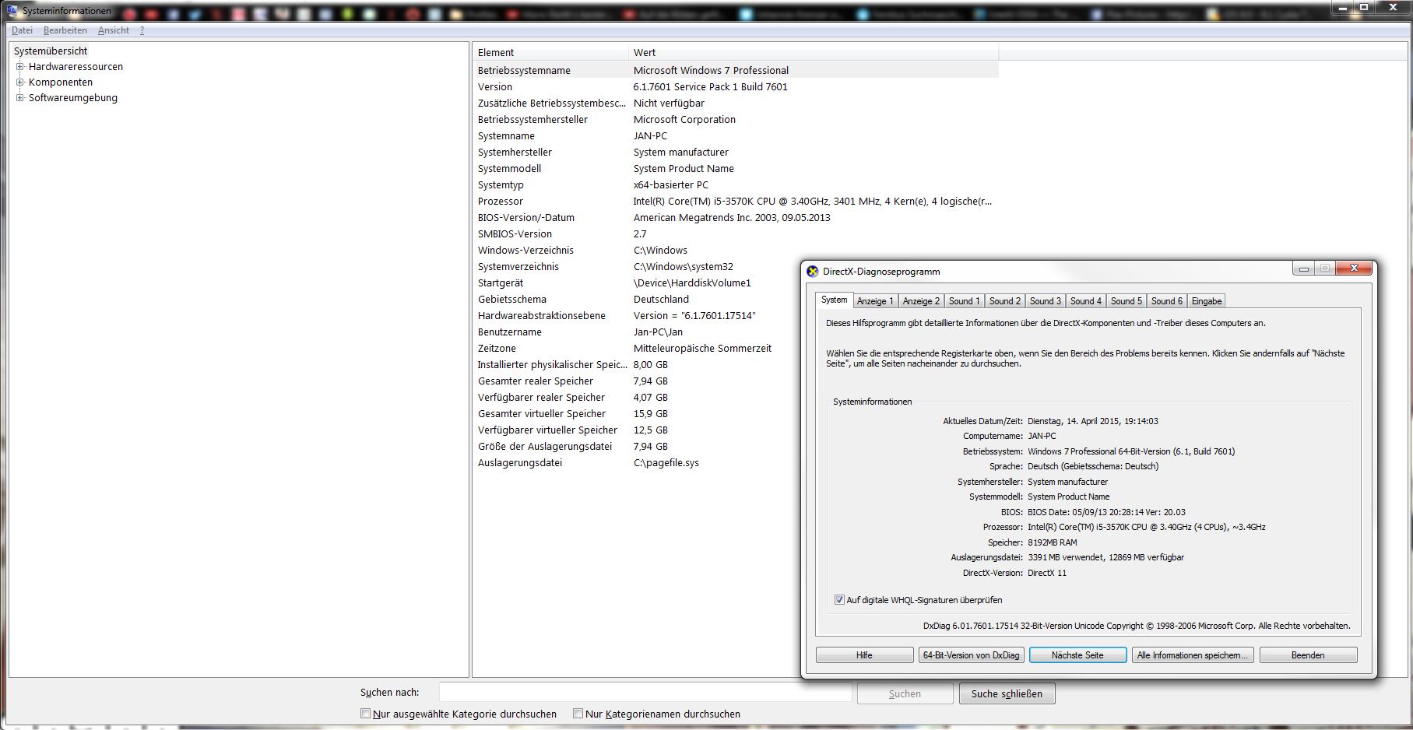Switch to the Anzeige 2 tab
1413x730 pixels.
(921, 301)
